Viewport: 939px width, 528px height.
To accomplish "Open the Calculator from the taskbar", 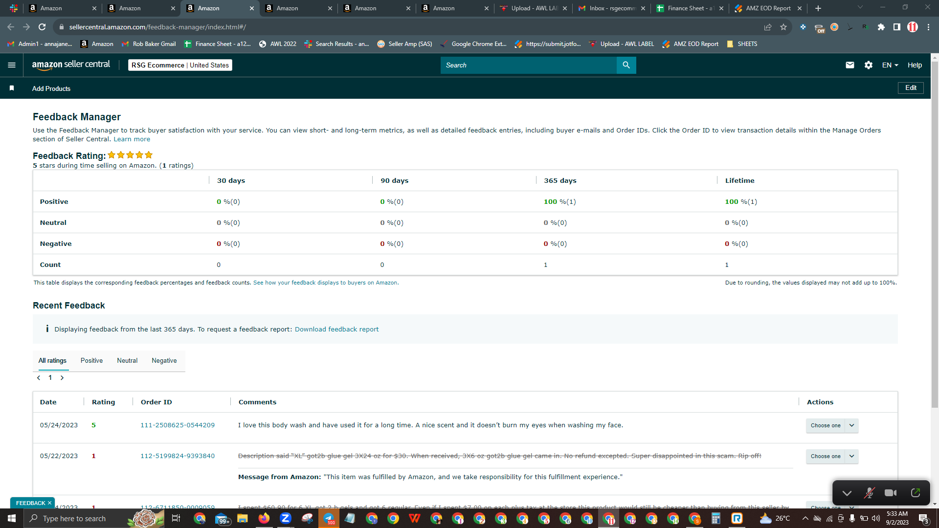I will [x=716, y=518].
